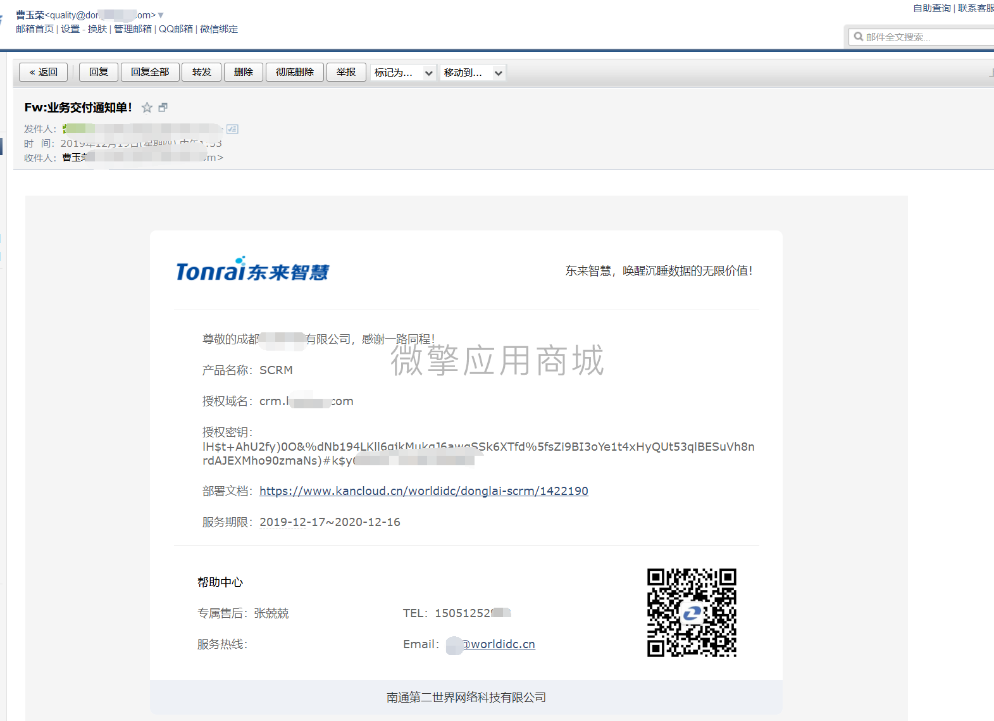The height and width of the screenshot is (721, 994).
Task: Open the 设置 link
Action: (x=70, y=29)
